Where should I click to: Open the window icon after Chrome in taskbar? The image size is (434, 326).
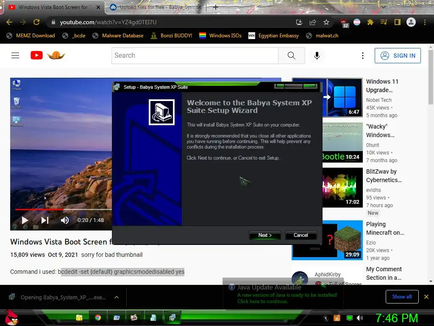coord(117,318)
